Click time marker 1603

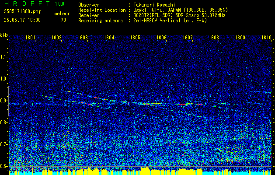[x=83, y=37]
